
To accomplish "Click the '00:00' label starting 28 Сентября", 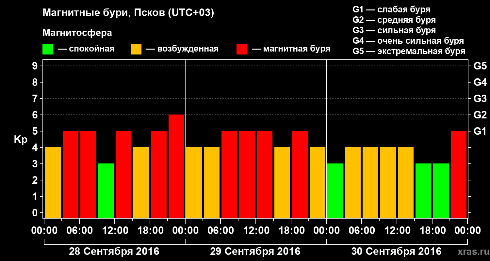I will (44, 230).
